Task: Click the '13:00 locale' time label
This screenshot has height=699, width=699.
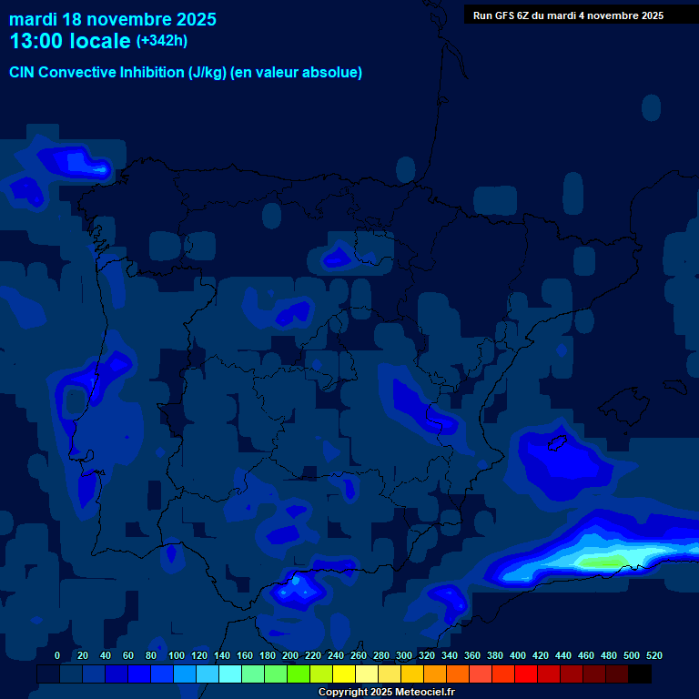Action: tap(70, 42)
